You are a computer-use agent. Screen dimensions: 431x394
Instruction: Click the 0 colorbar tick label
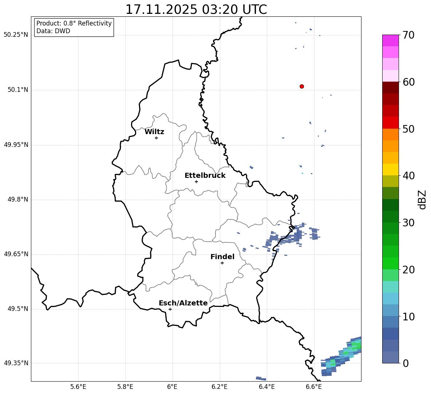pyautogui.click(x=406, y=363)
